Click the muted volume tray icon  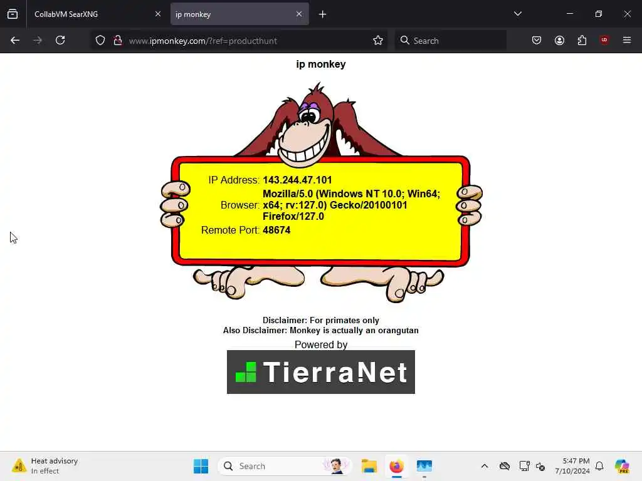pos(540,466)
